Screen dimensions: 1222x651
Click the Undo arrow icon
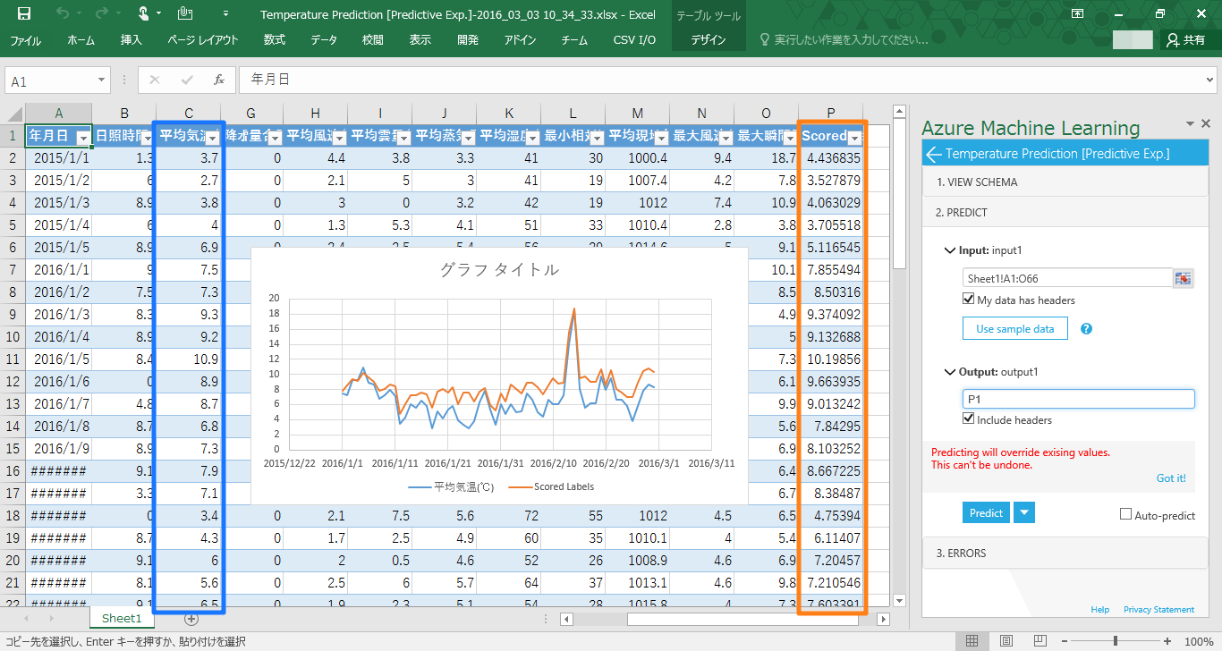(x=62, y=13)
